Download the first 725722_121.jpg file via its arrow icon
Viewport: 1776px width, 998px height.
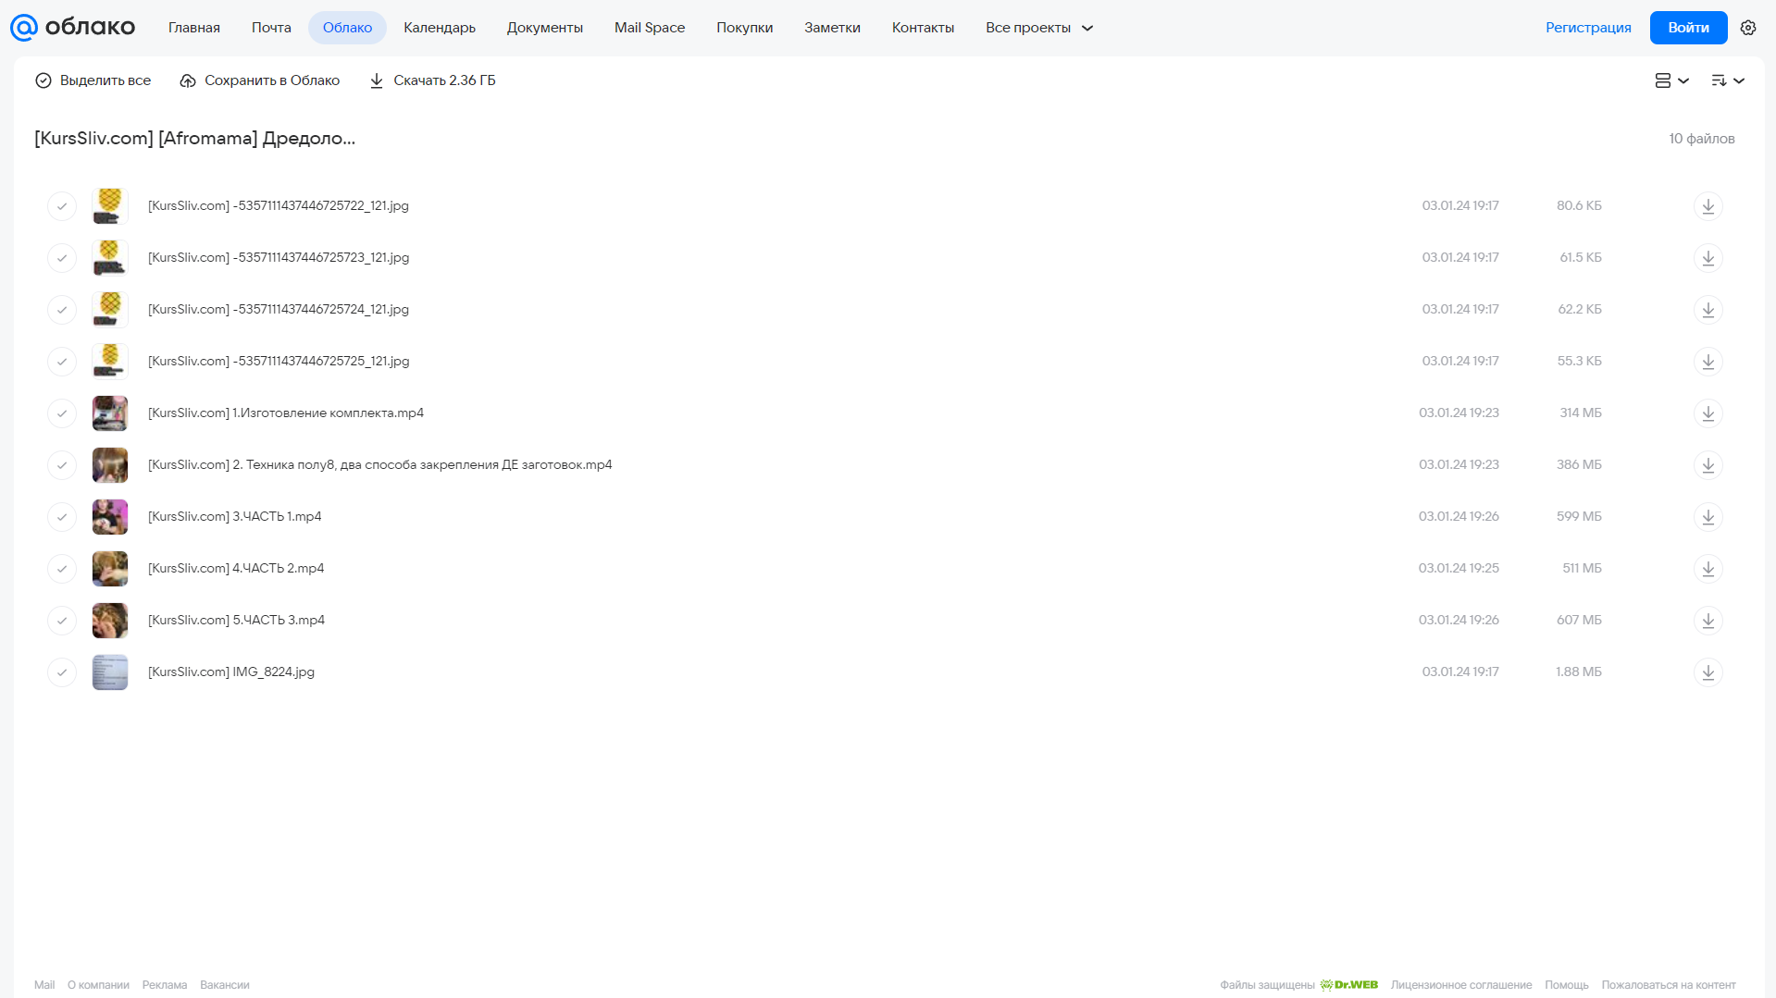coord(1708,206)
